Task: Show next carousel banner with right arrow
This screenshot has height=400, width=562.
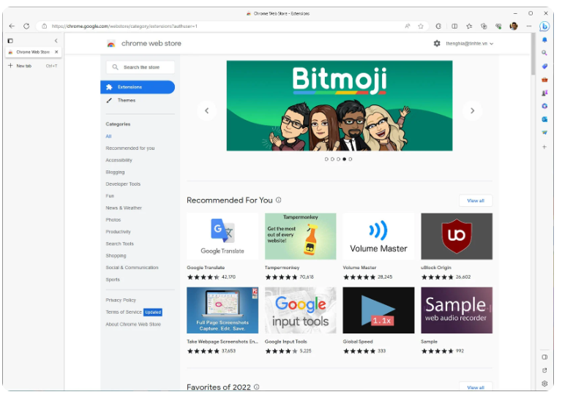Action: pos(472,110)
